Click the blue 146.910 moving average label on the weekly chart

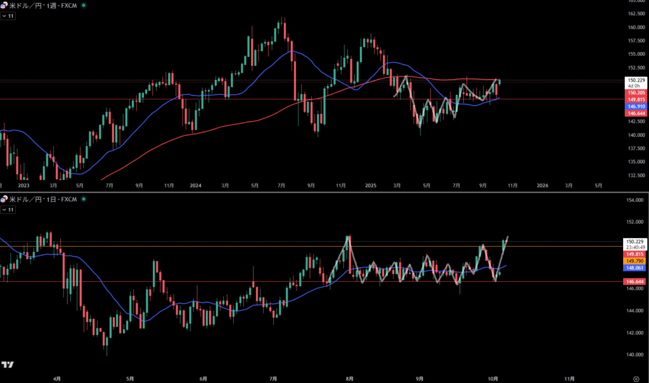pyautogui.click(x=636, y=106)
